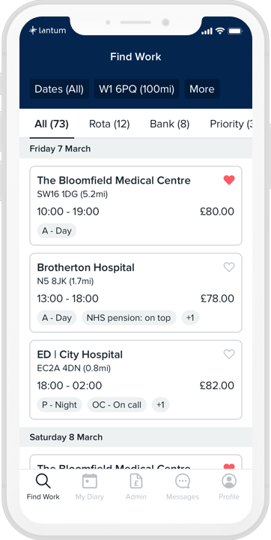The width and height of the screenshot is (271, 540).
Task: Open the Find Work search icon
Action: click(43, 481)
